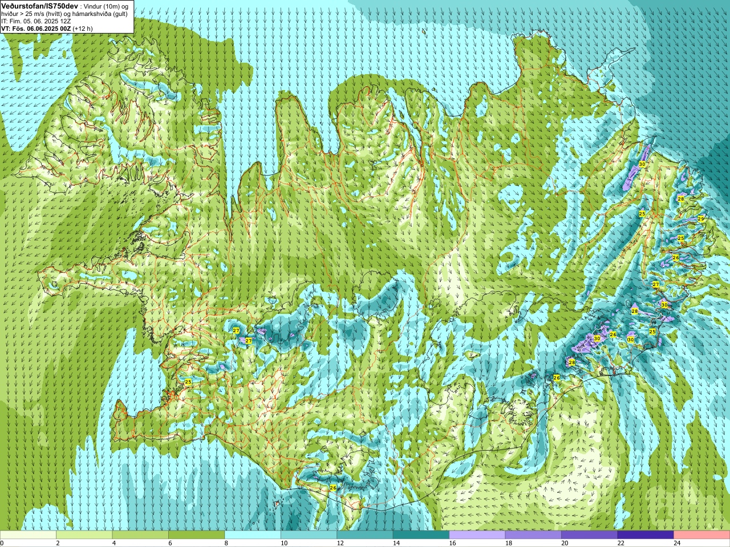Click the legend scale label "4"
Viewport: 730px width, 547px height.
coord(114,543)
